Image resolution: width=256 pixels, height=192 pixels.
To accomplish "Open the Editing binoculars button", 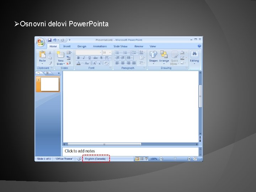I will [194, 58].
